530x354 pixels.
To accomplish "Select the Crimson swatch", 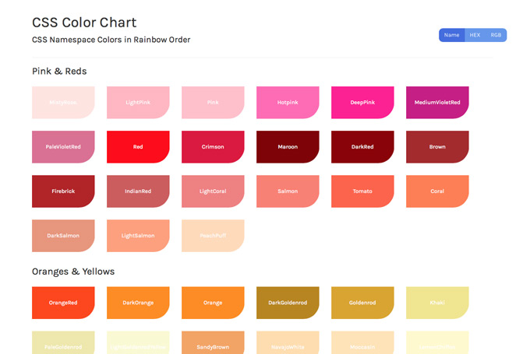I will pyautogui.click(x=213, y=147).
